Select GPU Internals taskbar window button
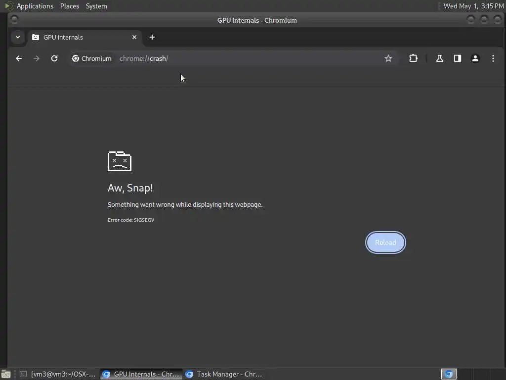506x380 pixels. coord(141,374)
